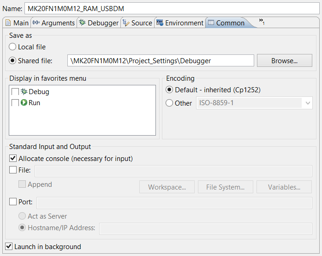The height and width of the screenshot is (256, 322).
Task: Toggle Launch in background checkbox
Action: (x=9, y=247)
